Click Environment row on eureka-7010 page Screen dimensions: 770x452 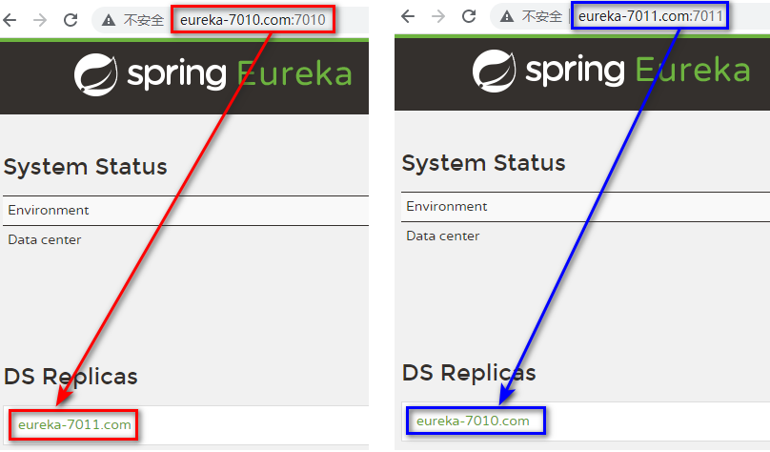click(186, 211)
